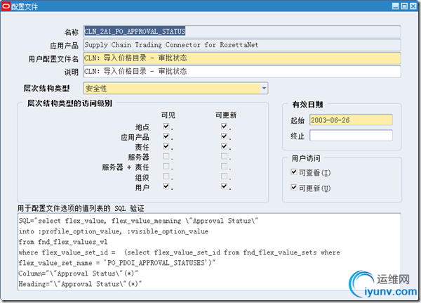Screen dimensions: 421x303
Task: Check the 可见 box for 地点
Action: click(x=166, y=126)
